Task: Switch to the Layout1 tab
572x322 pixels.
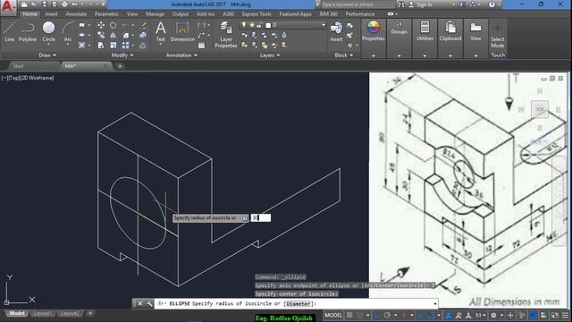Action: (42, 313)
